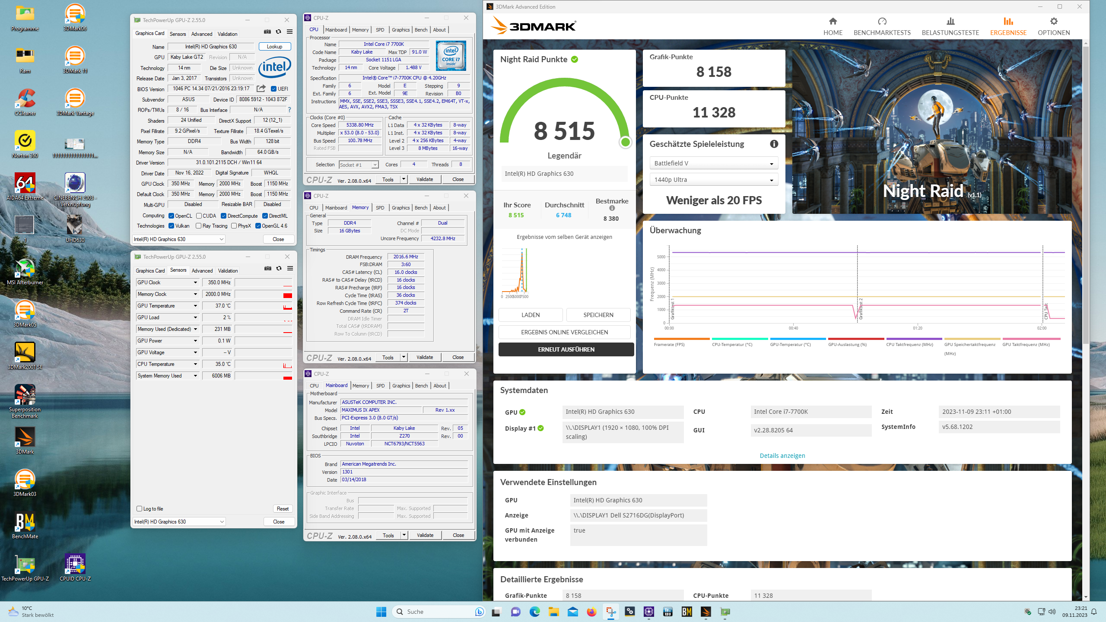
Task: Open Socket #1 selection dropdown in CPU-Z
Action: [359, 165]
